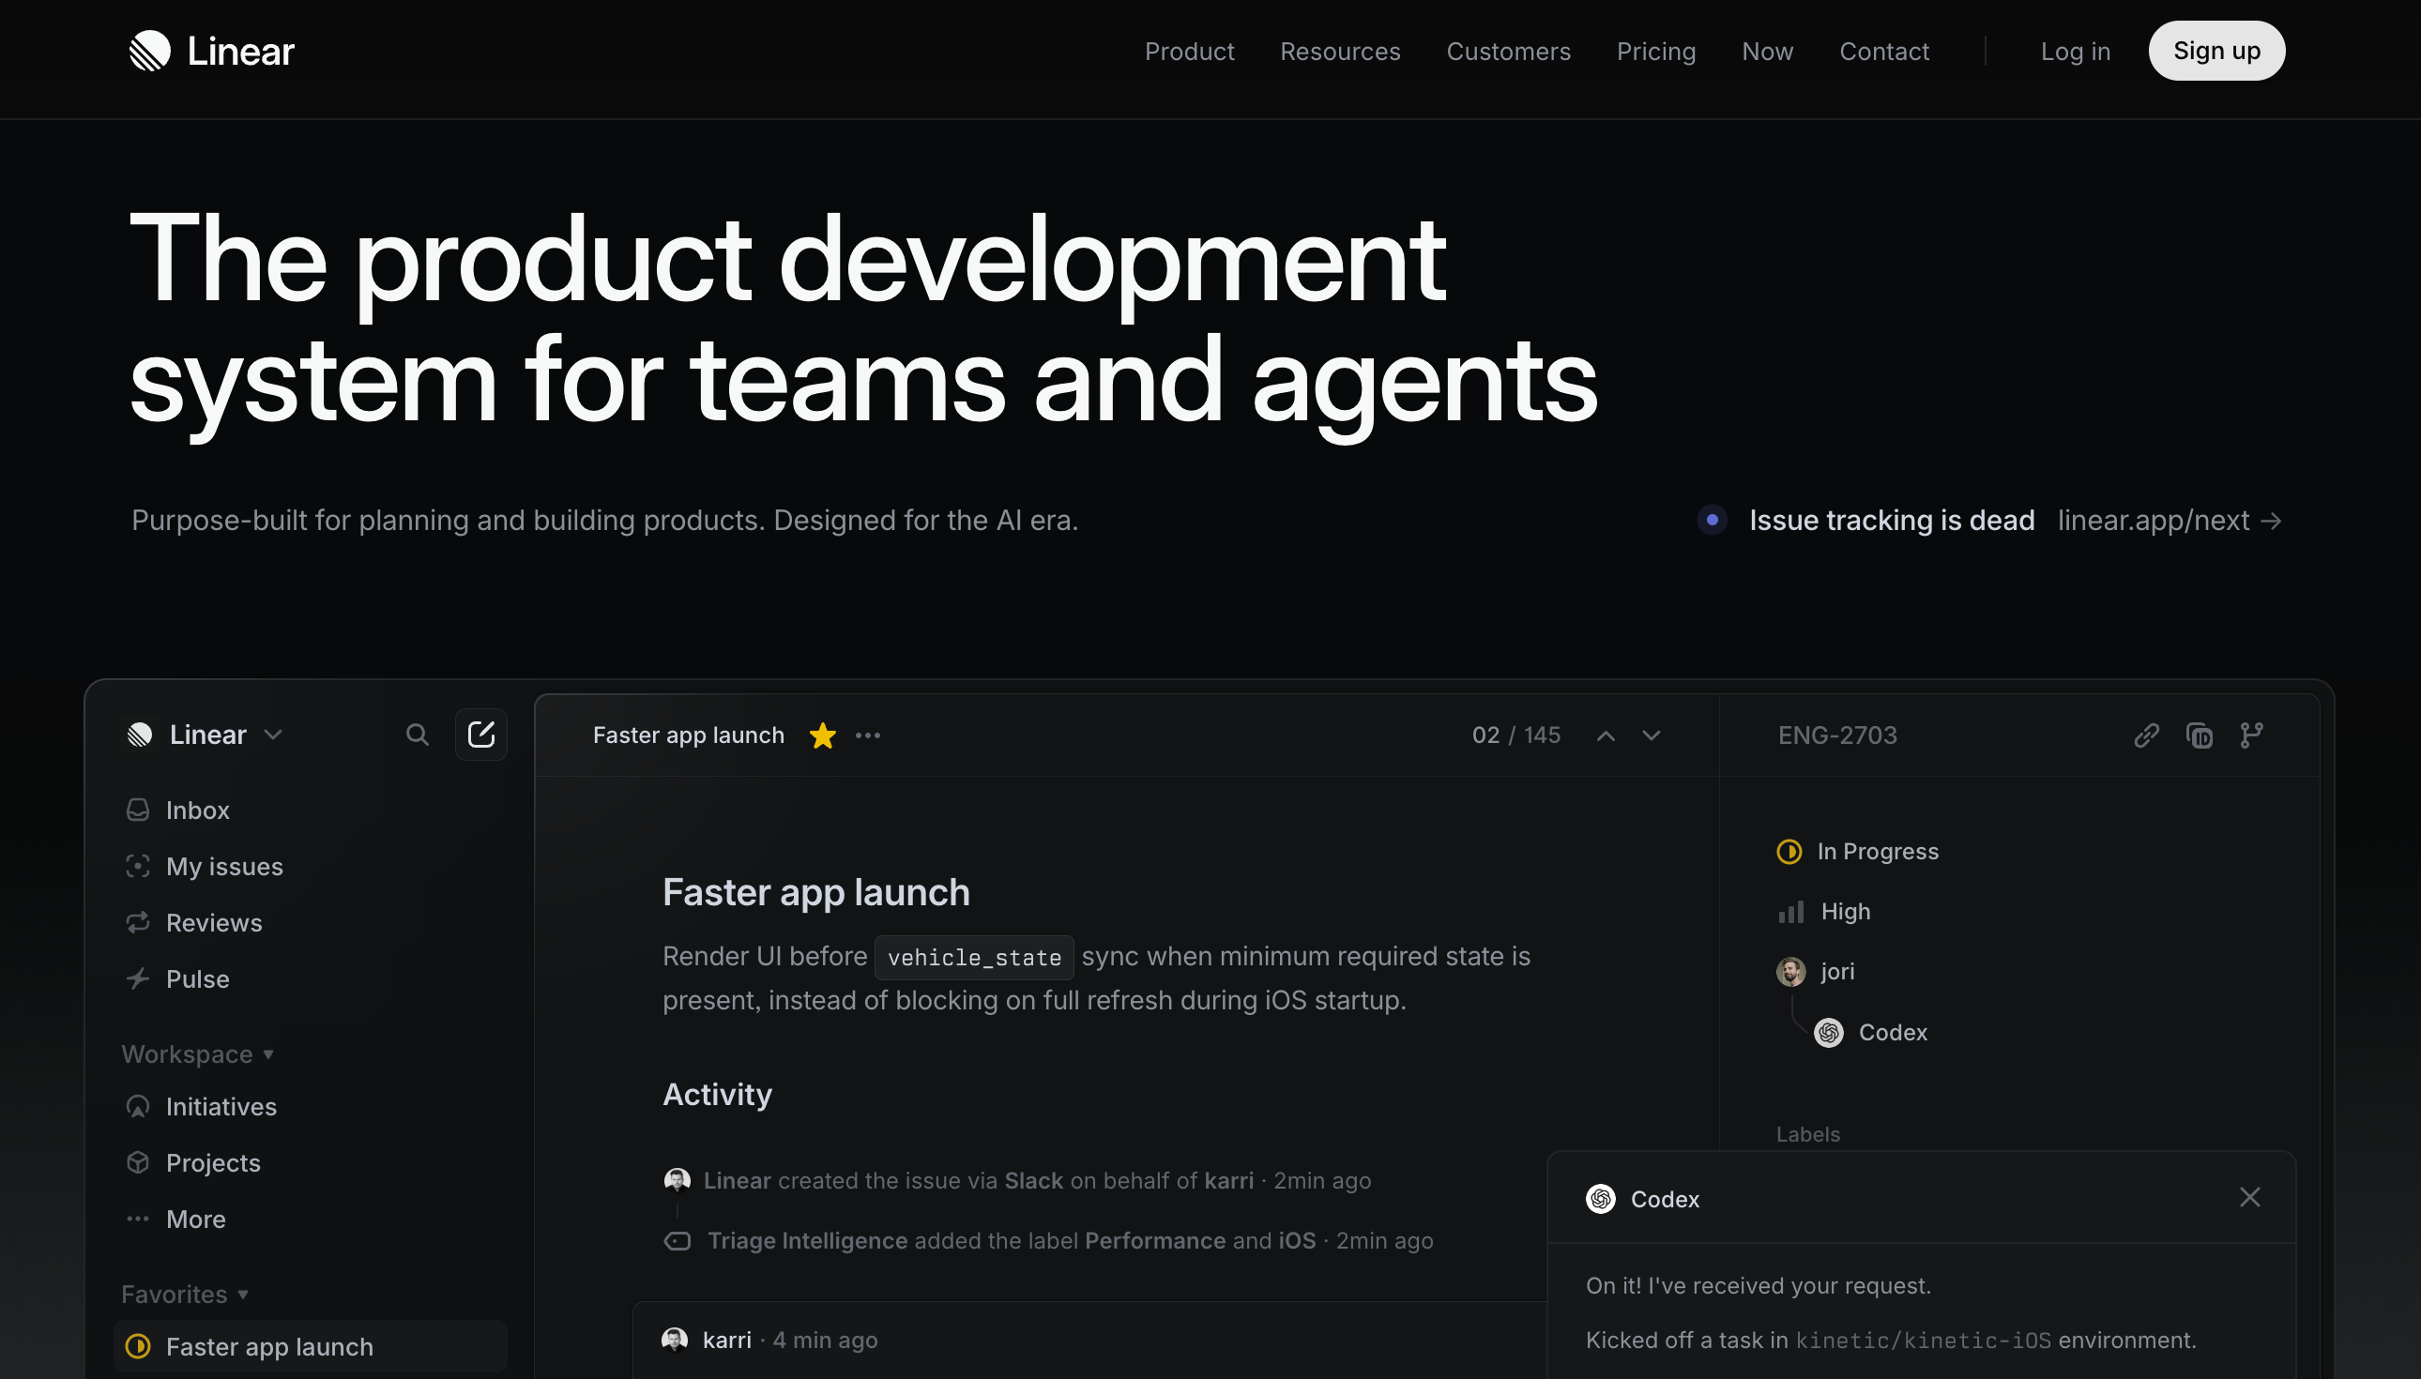This screenshot has width=2421, height=1379.
Task: Click the More ellipsis icon in sidebar
Action: 138,1219
